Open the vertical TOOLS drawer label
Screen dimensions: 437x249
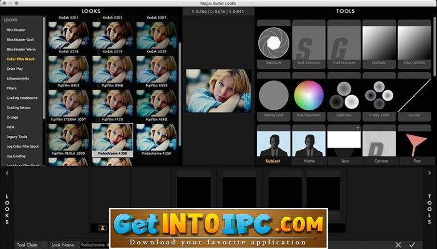tap(430, 209)
